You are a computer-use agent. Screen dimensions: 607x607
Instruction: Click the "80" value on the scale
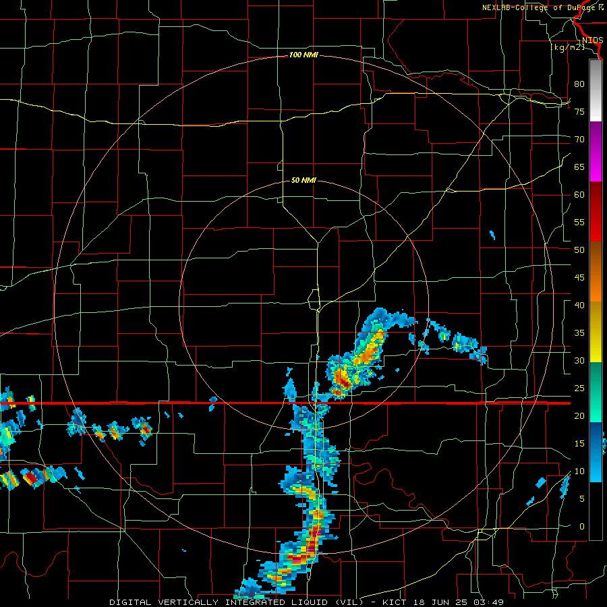point(579,84)
